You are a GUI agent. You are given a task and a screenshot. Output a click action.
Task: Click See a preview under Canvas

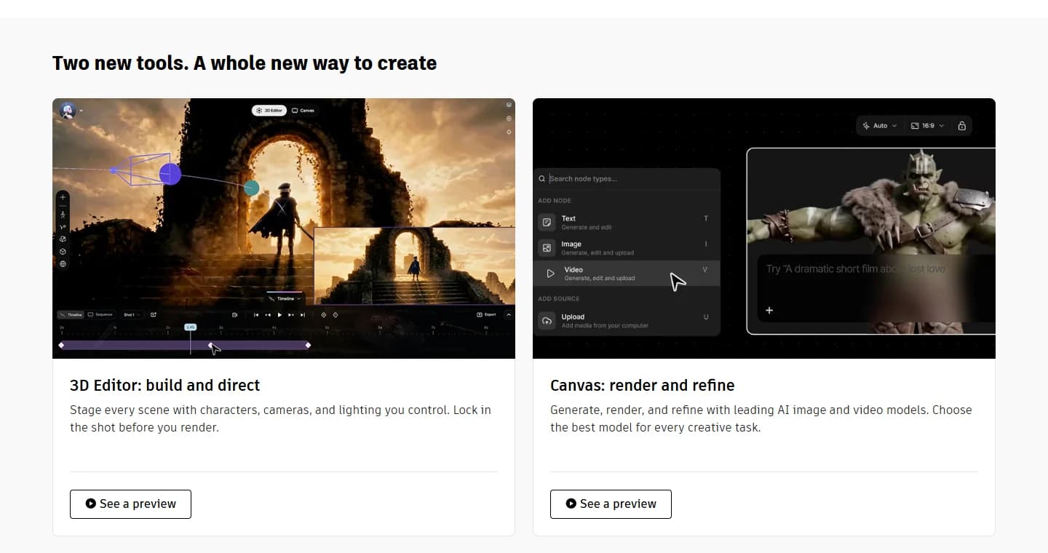click(x=611, y=504)
